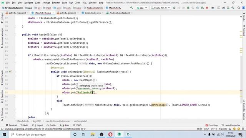The image size is (246, 138).
Task: Click the src breadcrumb folder
Action: coord(38,8)
